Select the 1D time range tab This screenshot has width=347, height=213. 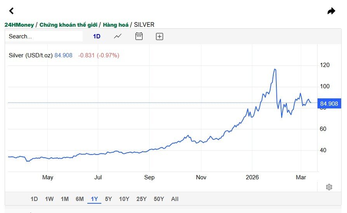(x=34, y=199)
